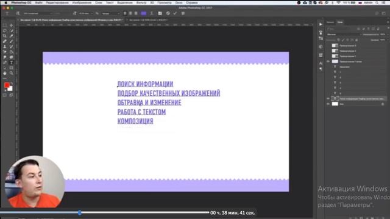390x219 pixels.
Task: Open the Actions panel play icon
Action: coord(321,24)
